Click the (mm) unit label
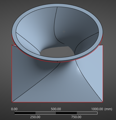Image resolution: width=116 pixels, height=120 pixels. click(108, 109)
